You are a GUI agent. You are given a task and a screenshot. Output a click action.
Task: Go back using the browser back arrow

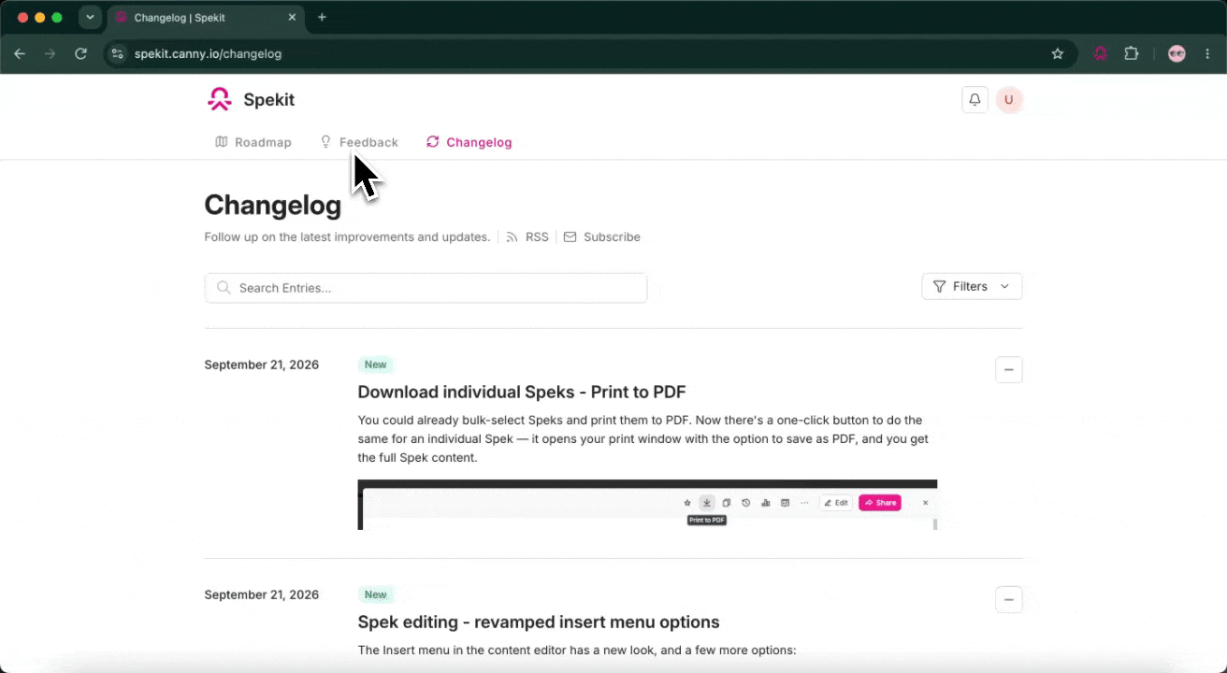pyautogui.click(x=20, y=54)
